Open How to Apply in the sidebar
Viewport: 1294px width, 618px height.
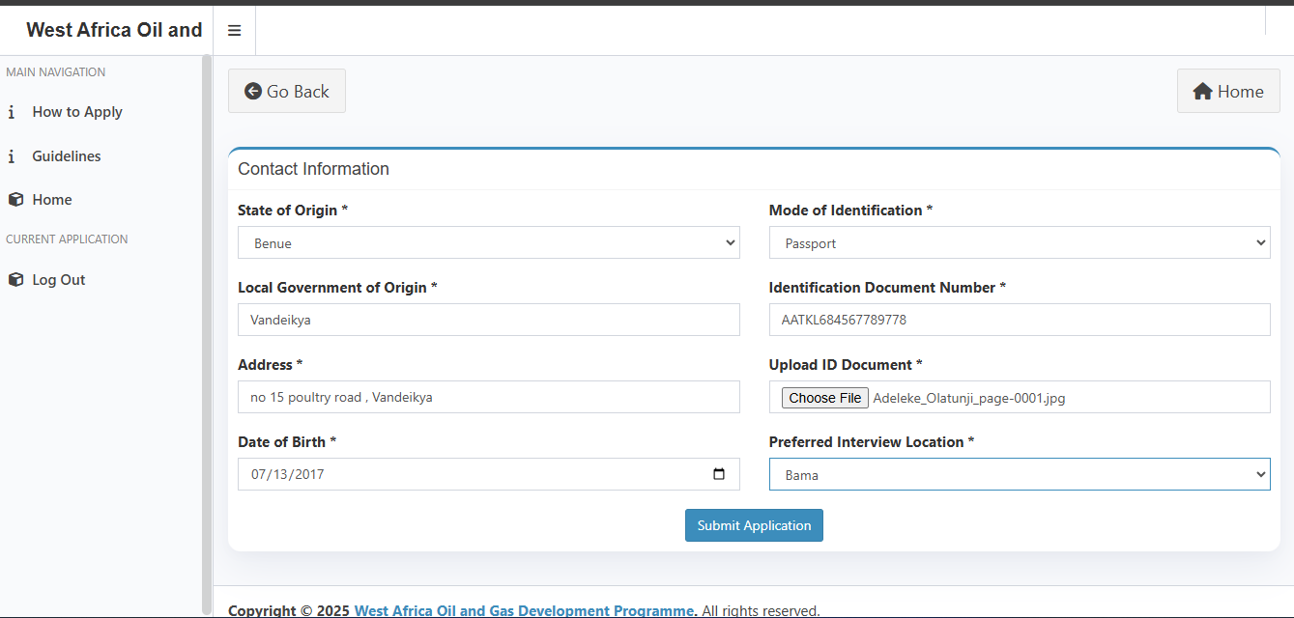tap(77, 112)
